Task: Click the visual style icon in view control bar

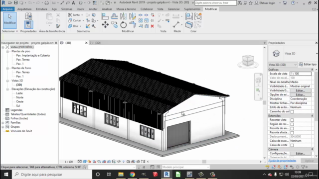Action: [x=84, y=162]
